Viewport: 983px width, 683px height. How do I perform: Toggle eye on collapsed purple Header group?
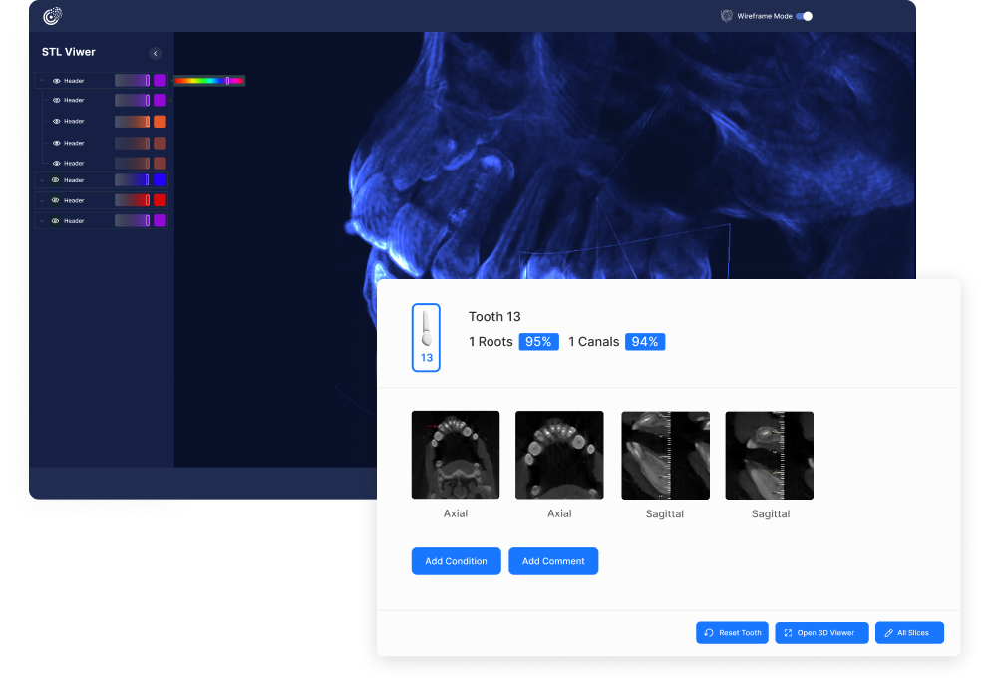tap(55, 221)
